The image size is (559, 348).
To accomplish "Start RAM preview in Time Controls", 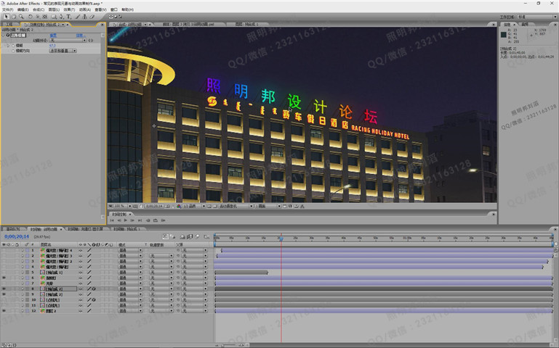I will pyautogui.click(x=163, y=220).
